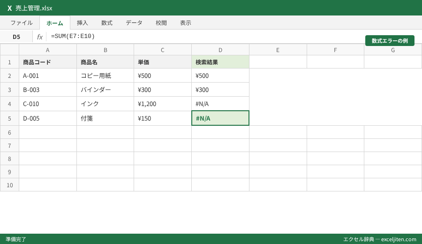This screenshot has width=422, height=244.
Task: Select row 4 header
Action: coord(10,104)
